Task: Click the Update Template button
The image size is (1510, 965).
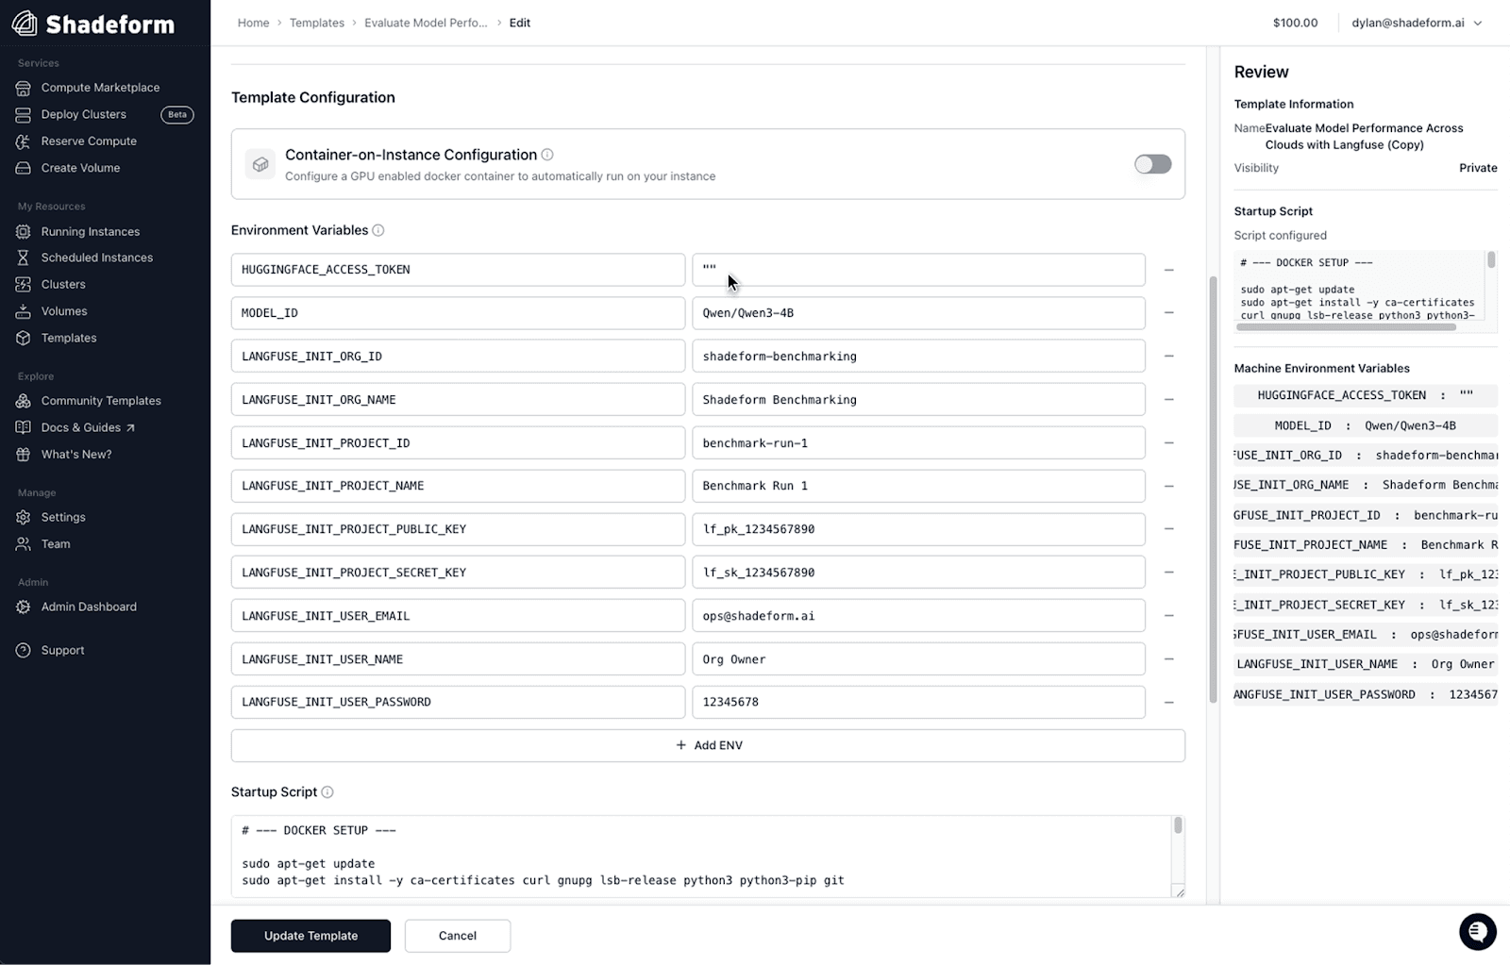Action: pyautogui.click(x=310, y=936)
